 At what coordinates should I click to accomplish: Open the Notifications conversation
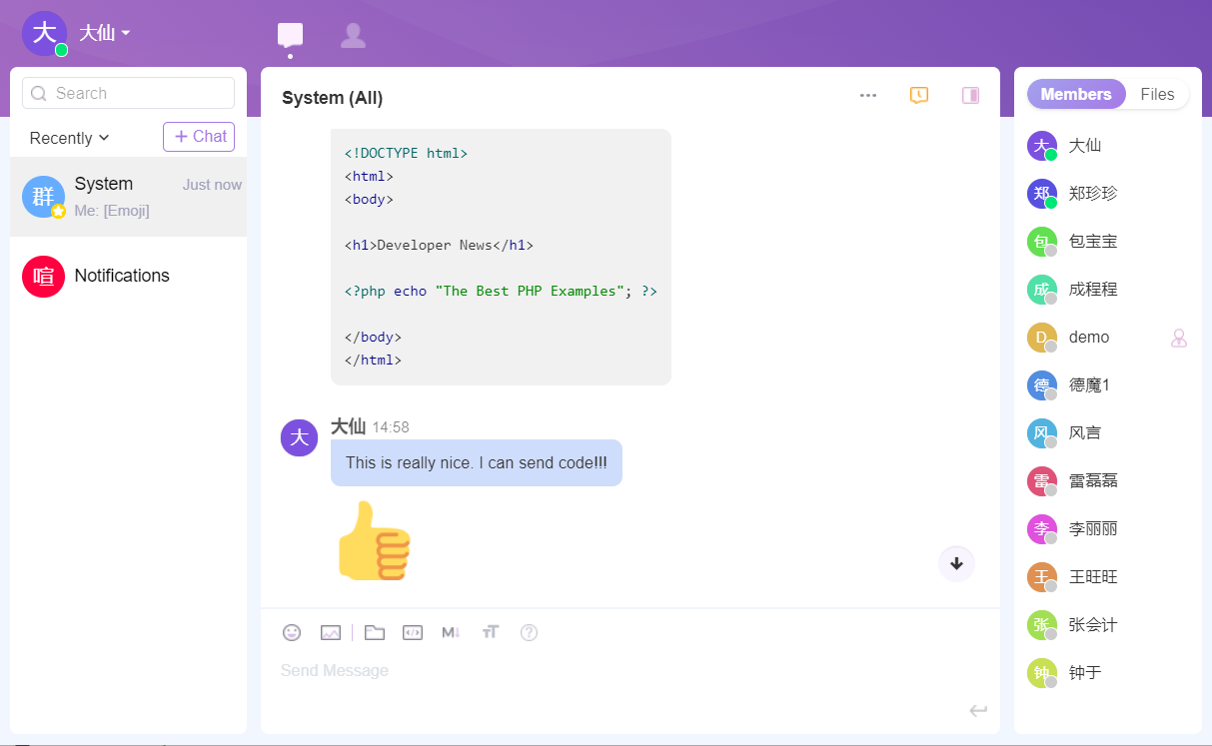click(x=122, y=276)
